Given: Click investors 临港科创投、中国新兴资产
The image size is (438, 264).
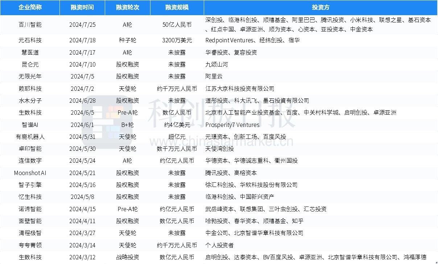Looking at the screenshot, I should pyautogui.click(x=240, y=197).
